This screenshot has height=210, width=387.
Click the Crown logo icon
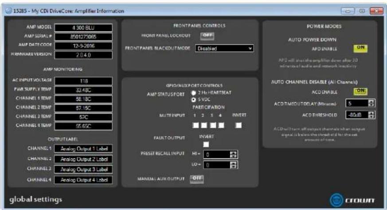point(336,200)
